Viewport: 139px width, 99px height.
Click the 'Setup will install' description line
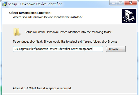point(69,32)
